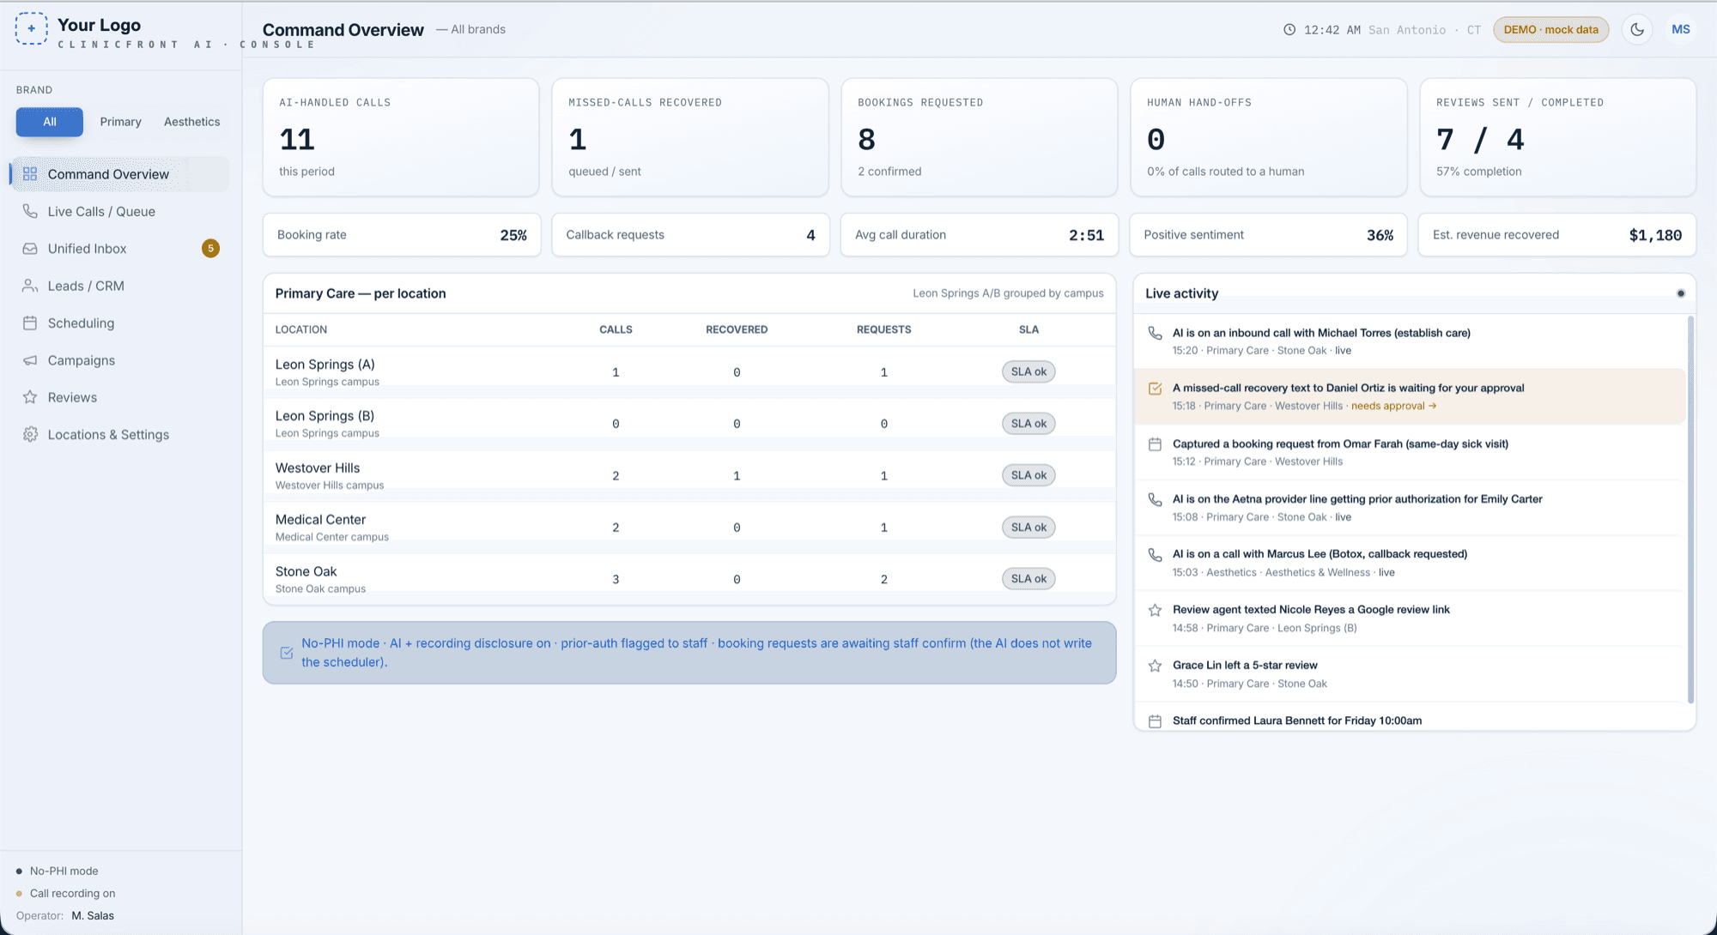The width and height of the screenshot is (1717, 935).
Task: Click the REQUESTS column header
Action: pos(884,329)
